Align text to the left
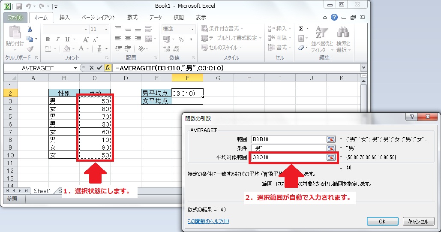 pyautogui.click(x=118, y=39)
